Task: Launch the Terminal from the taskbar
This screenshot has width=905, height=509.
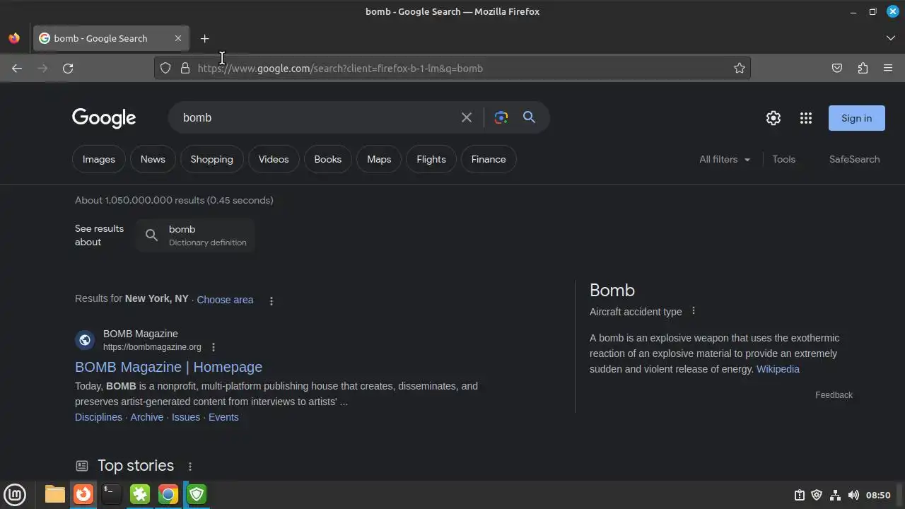Action: pyautogui.click(x=112, y=494)
